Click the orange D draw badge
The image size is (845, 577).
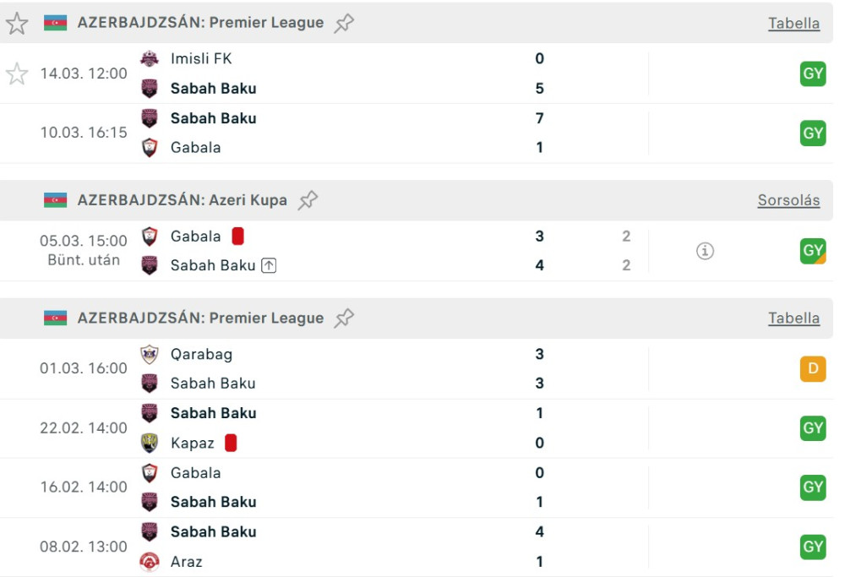(x=813, y=369)
